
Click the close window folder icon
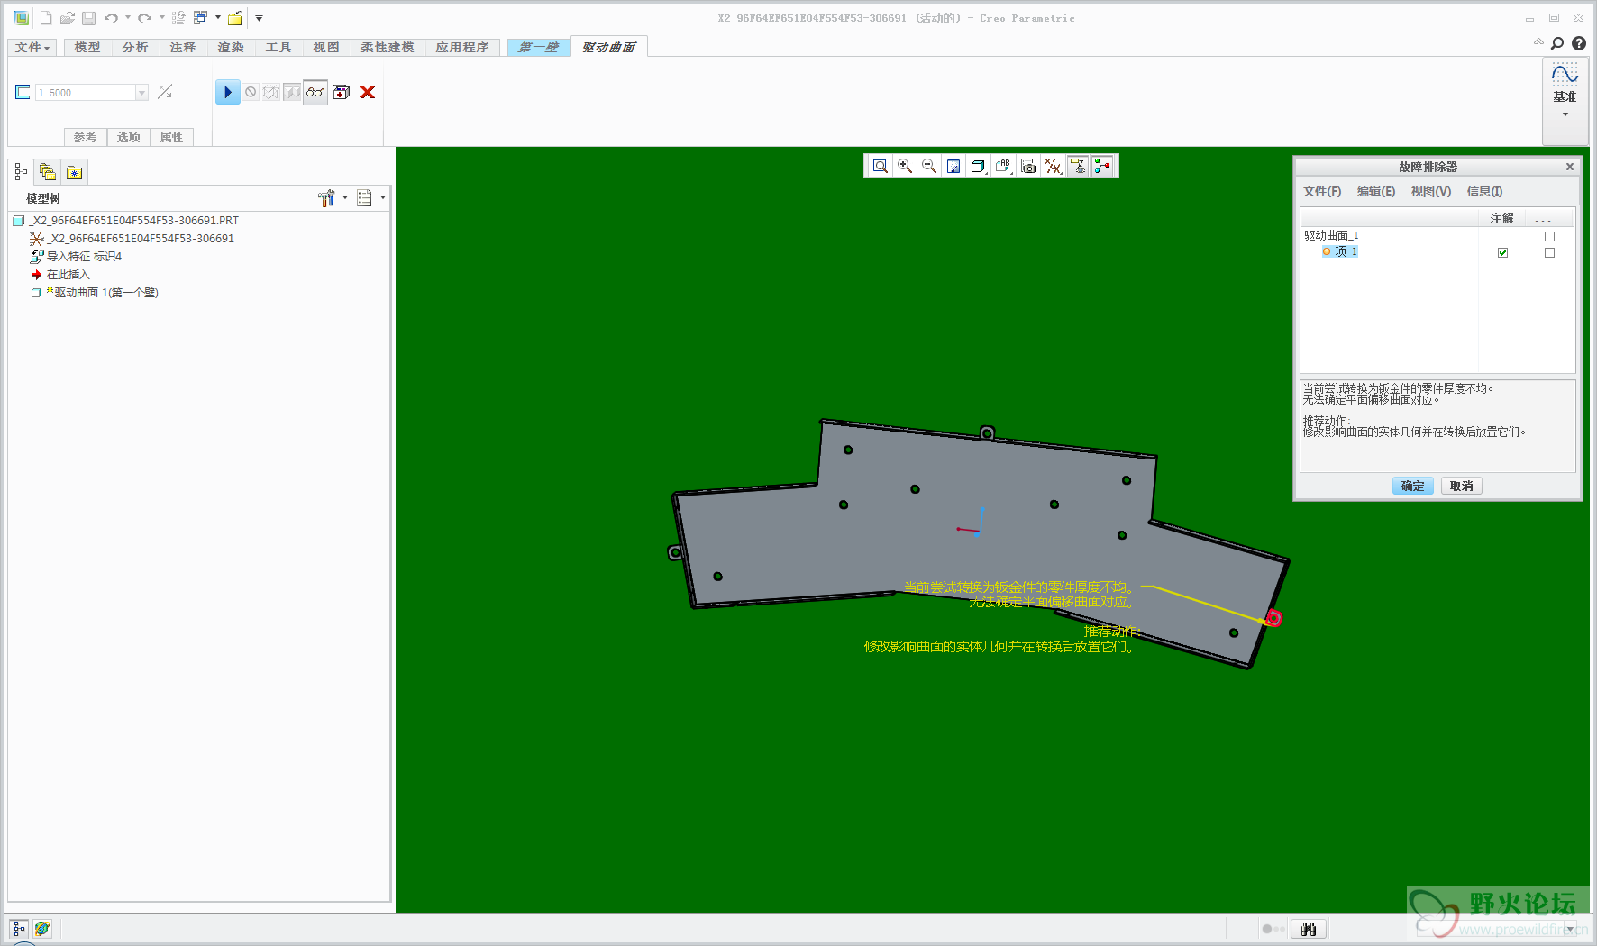pyautogui.click(x=235, y=18)
